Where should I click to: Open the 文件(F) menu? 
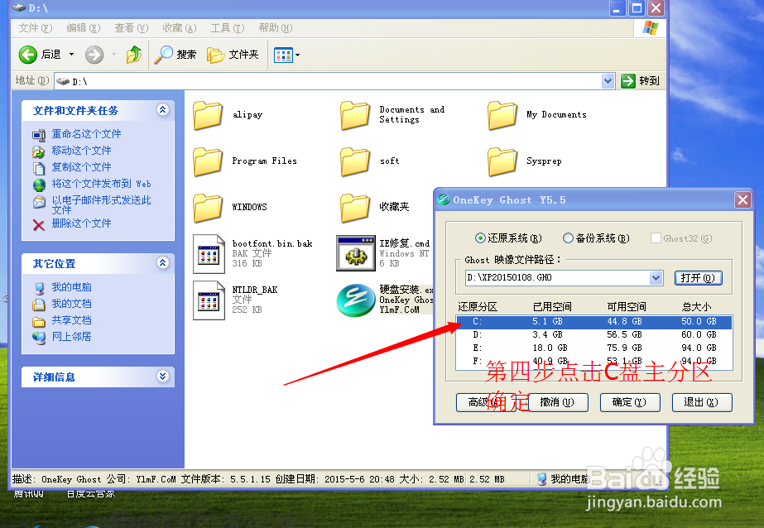(x=35, y=28)
